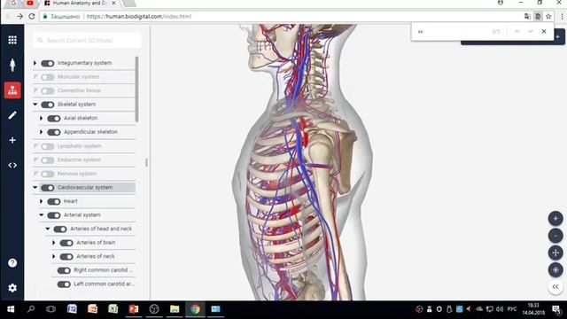Enable the Lymphatic system toggle
Screen dimensions: 567x319
click(x=47, y=146)
